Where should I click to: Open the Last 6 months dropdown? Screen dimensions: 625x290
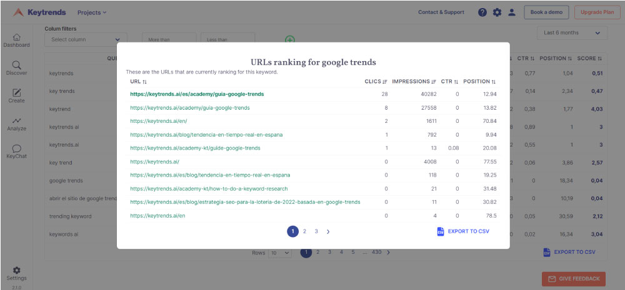(x=572, y=33)
